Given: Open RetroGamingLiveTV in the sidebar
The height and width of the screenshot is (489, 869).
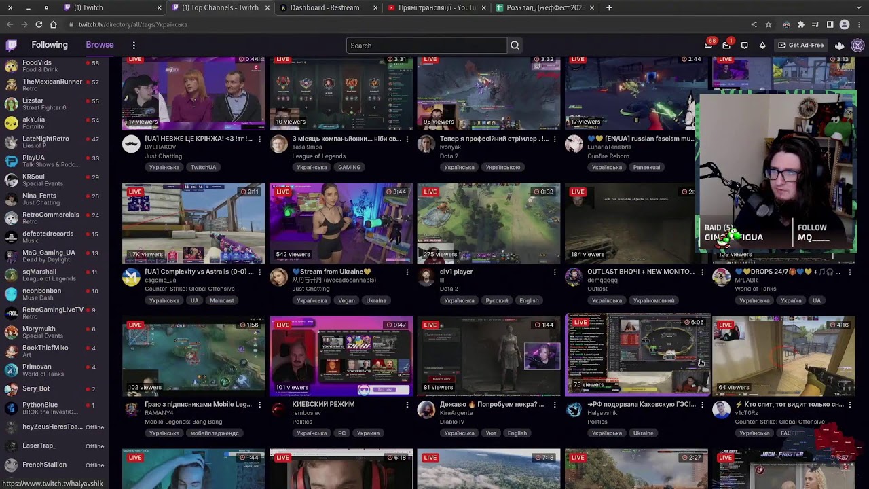Looking at the screenshot, I should (54, 313).
